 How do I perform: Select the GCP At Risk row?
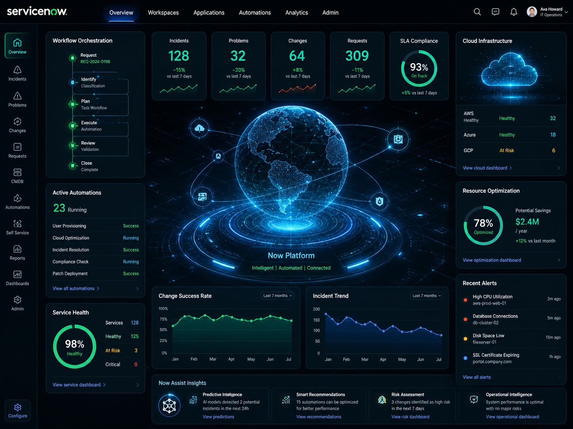[x=511, y=151]
